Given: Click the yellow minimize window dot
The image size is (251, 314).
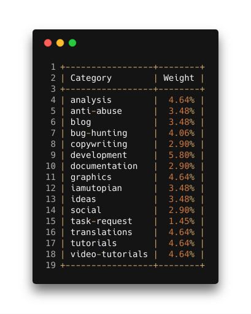Looking at the screenshot, I should [60, 43].
